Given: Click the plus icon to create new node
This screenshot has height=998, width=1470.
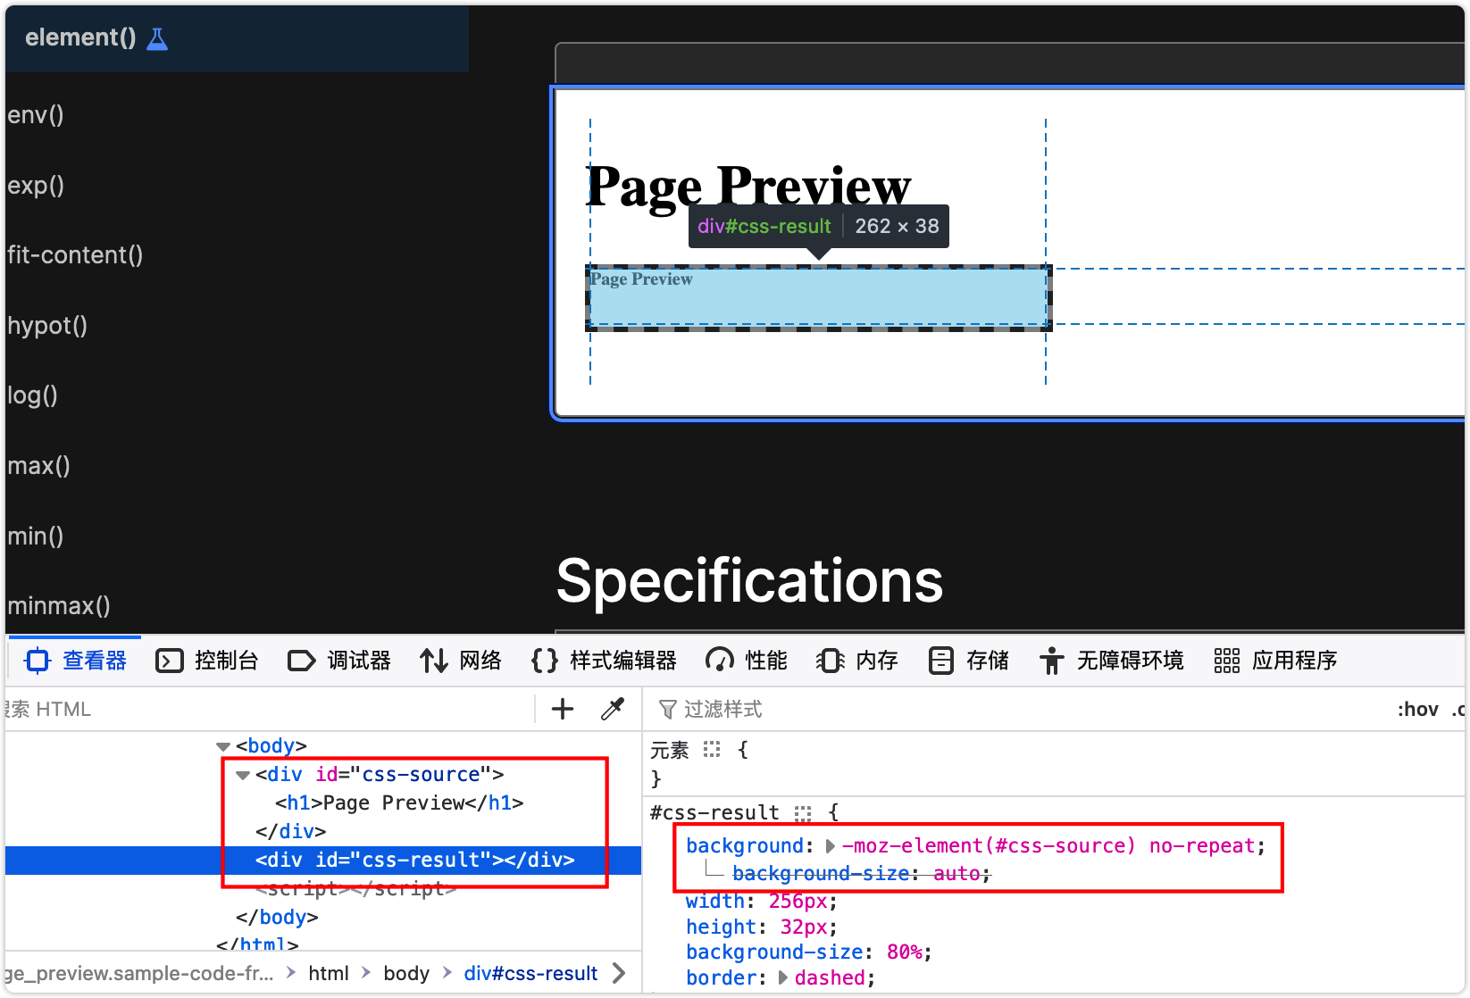Looking at the screenshot, I should 563,710.
